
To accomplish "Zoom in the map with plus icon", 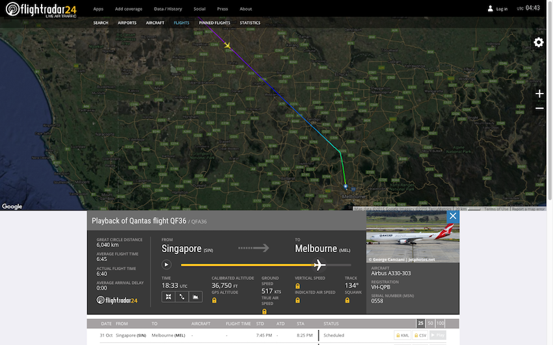I will click(x=539, y=94).
